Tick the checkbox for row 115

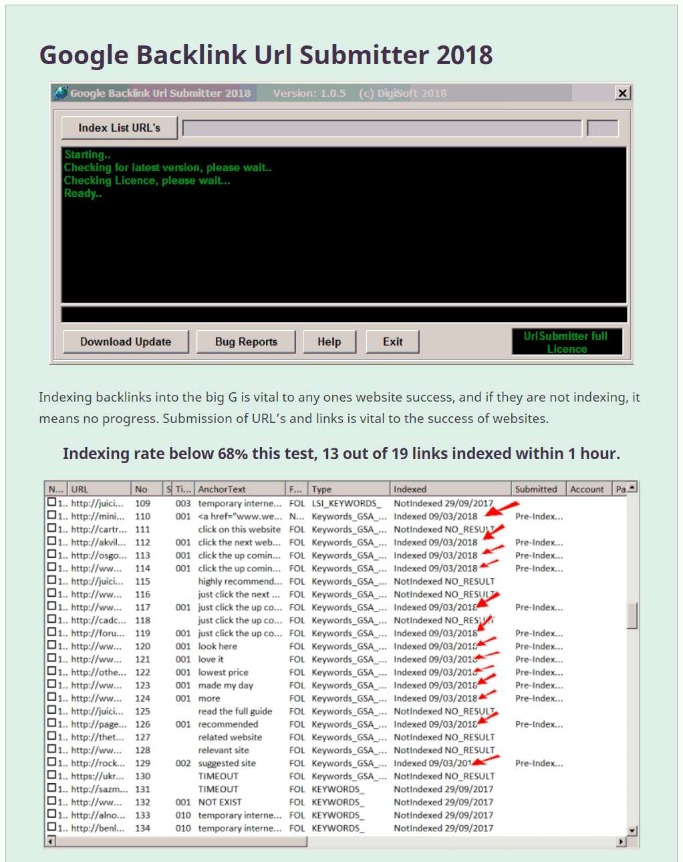[51, 580]
